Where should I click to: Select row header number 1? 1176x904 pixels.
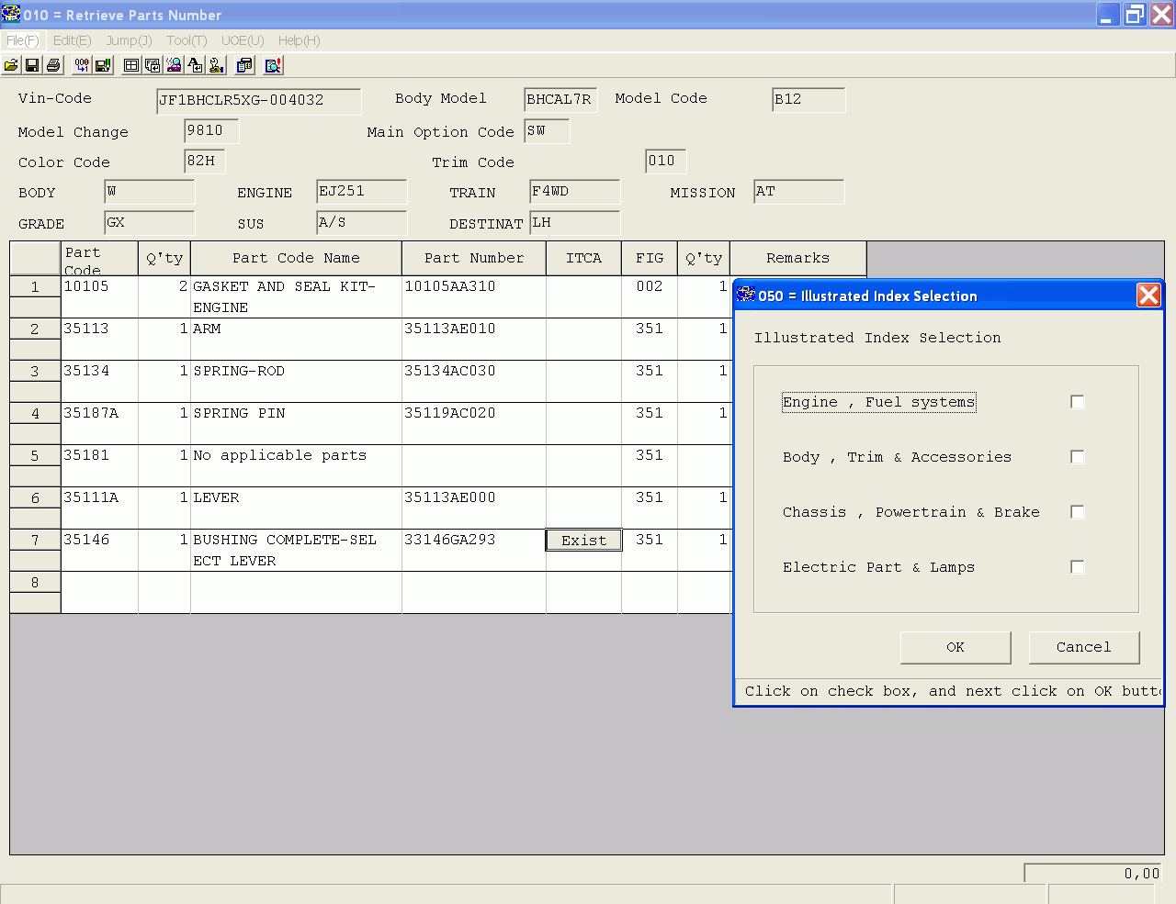pyautogui.click(x=35, y=286)
